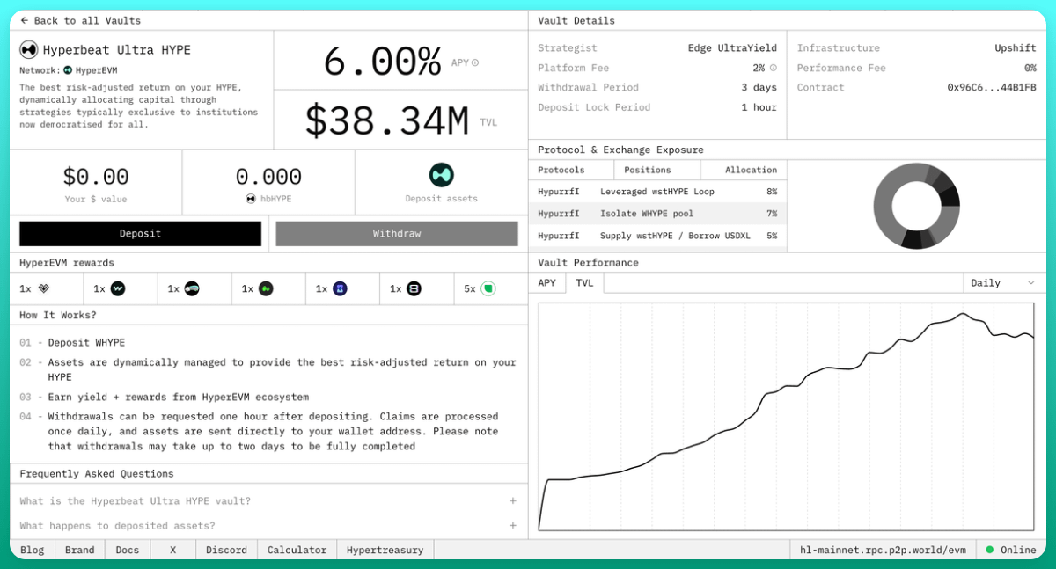Click the allocation donut chart
The height and width of the screenshot is (569, 1056).
point(916,206)
